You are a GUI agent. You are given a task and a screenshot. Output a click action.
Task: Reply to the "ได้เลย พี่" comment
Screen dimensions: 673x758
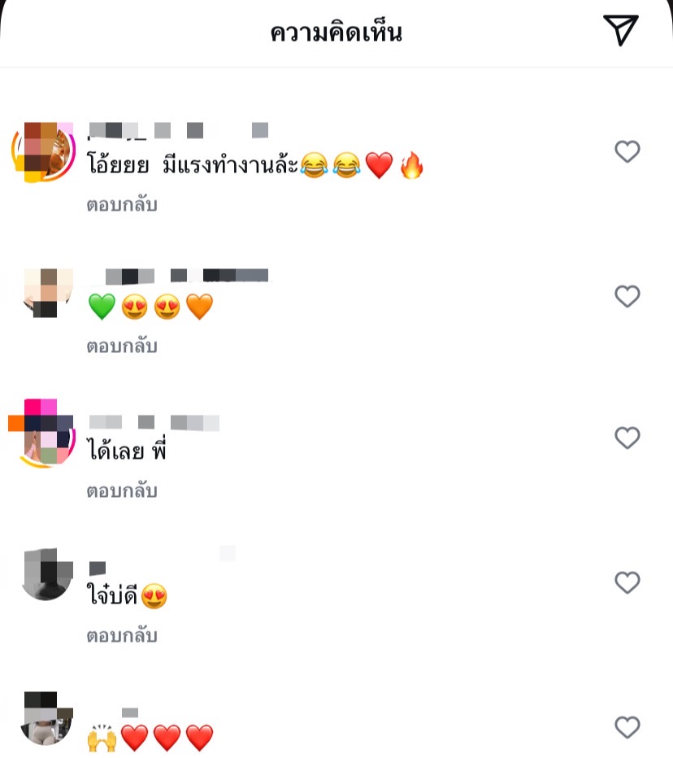tap(122, 490)
